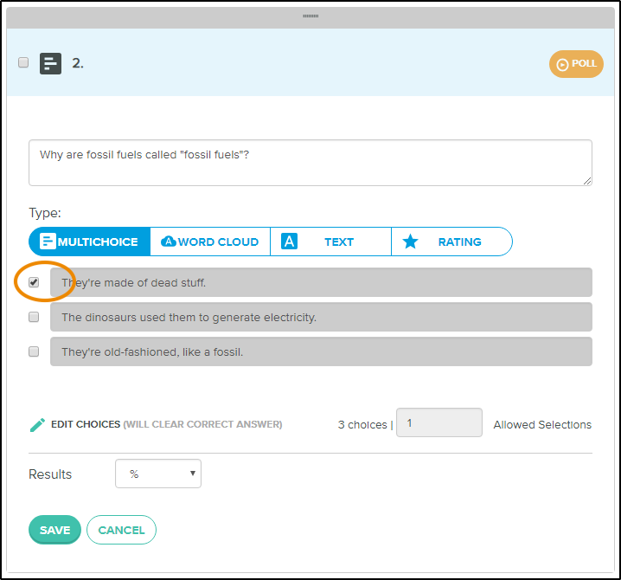Check the dinosaurs electricity answer checkbox

coord(34,317)
